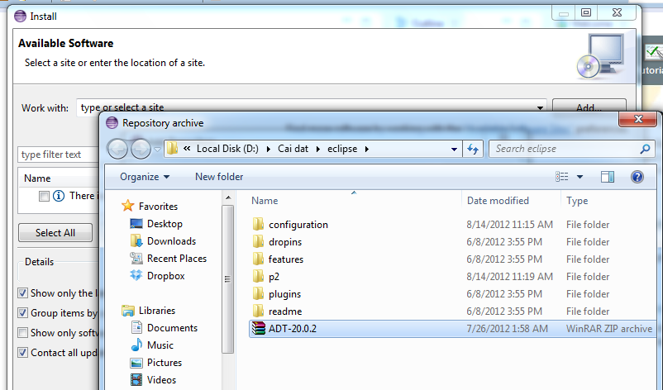Image resolution: width=663 pixels, height=390 pixels.
Task: Click the Add... button in Install window
Action: pos(589,107)
